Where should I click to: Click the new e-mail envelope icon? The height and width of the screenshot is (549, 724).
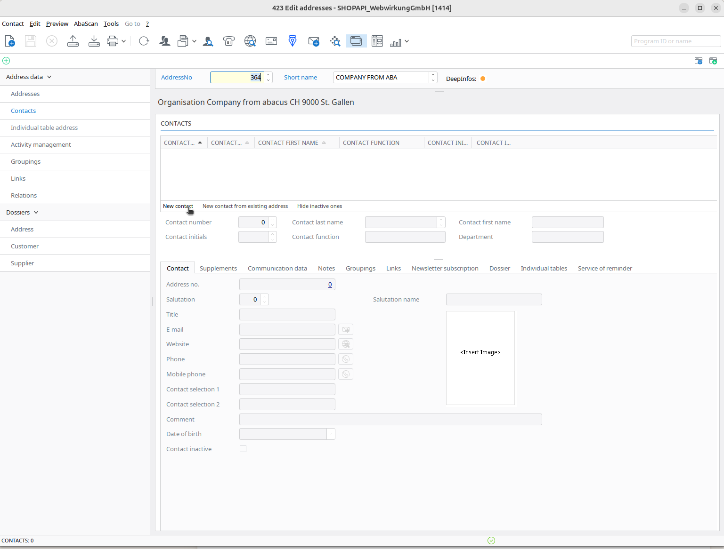(314, 41)
